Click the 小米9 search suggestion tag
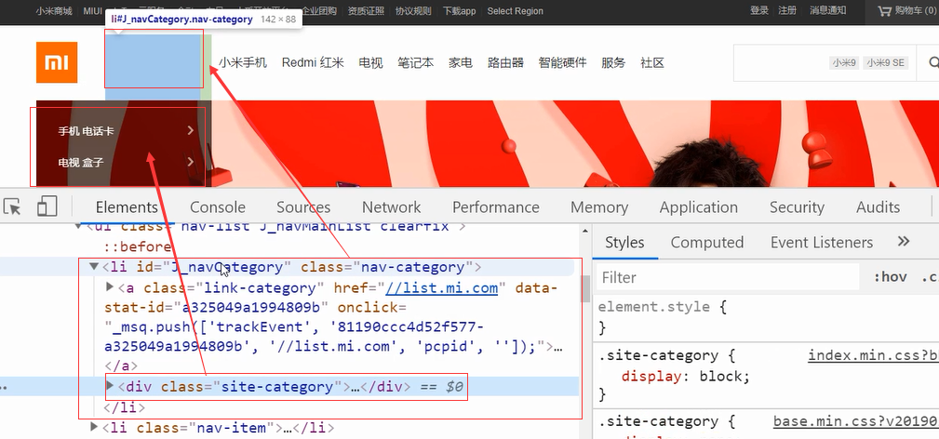Image resolution: width=939 pixels, height=439 pixels. click(844, 62)
